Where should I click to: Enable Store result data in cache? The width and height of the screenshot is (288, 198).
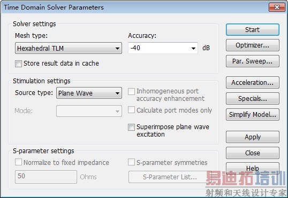pos(18,64)
